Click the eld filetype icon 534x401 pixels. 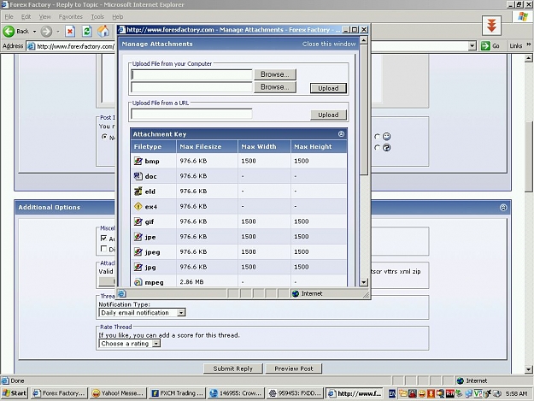point(138,192)
